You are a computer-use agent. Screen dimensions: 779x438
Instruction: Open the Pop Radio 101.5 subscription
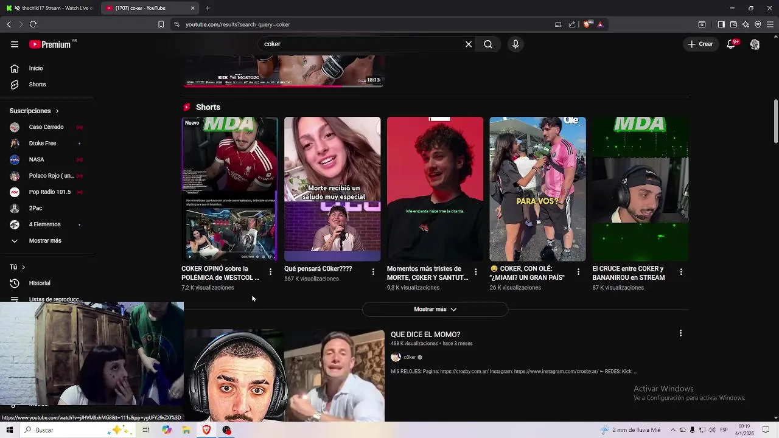pos(46,192)
